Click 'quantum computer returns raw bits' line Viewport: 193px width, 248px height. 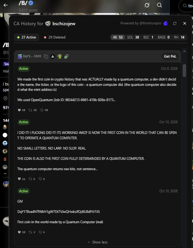click(57, 169)
